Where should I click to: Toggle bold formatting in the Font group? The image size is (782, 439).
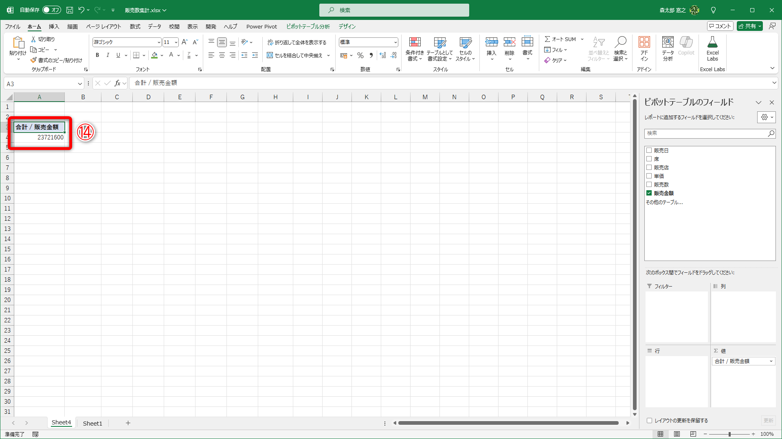(x=97, y=55)
